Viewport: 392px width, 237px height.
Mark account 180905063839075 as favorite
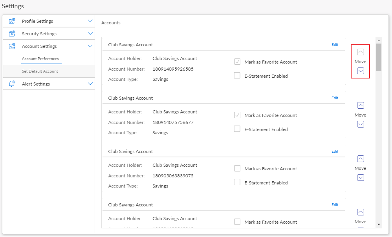pos(237,168)
